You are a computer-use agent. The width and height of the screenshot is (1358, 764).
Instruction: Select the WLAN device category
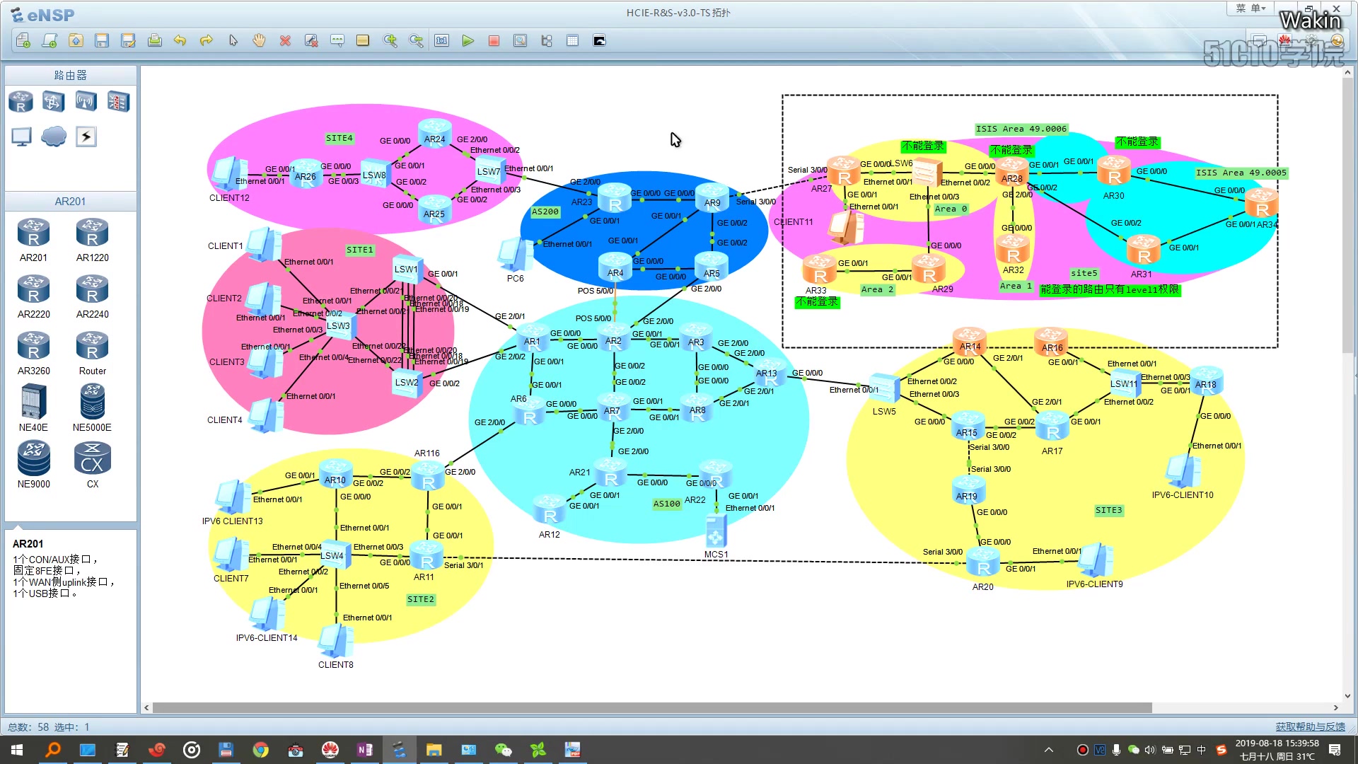tap(86, 102)
